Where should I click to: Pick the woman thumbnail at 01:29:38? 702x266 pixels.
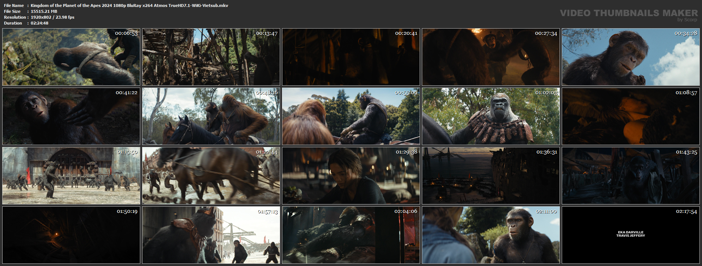point(351,176)
